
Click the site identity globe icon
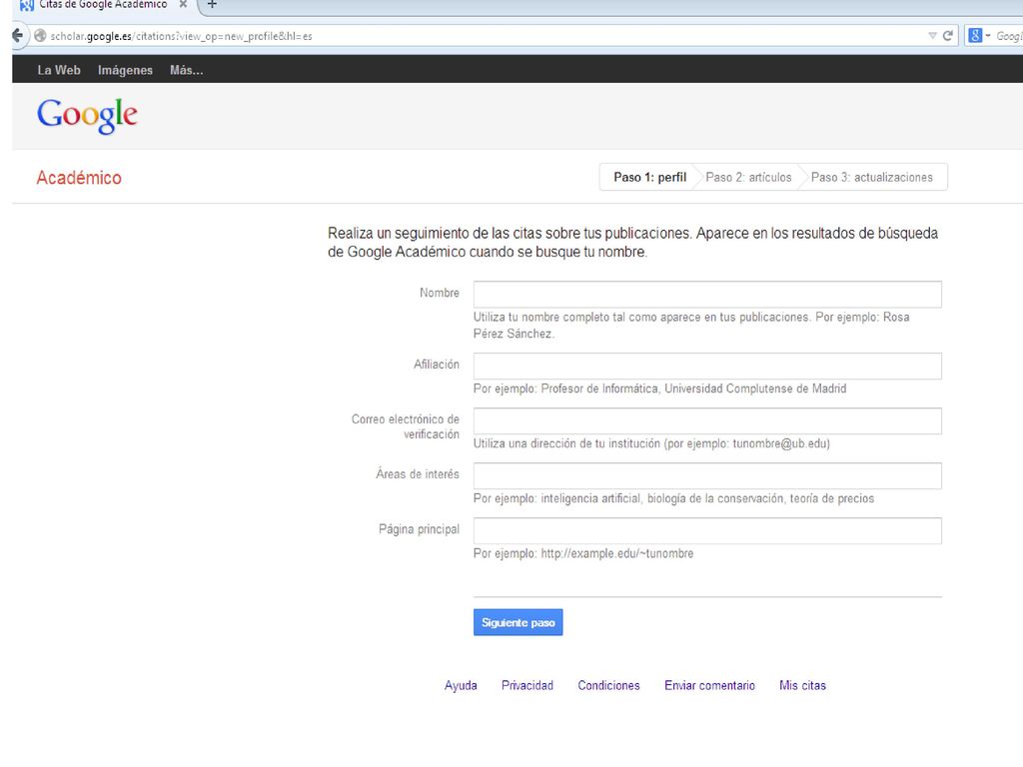[x=40, y=36]
